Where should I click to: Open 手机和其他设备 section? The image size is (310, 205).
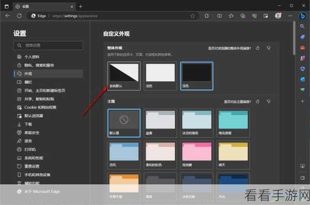tap(48, 175)
